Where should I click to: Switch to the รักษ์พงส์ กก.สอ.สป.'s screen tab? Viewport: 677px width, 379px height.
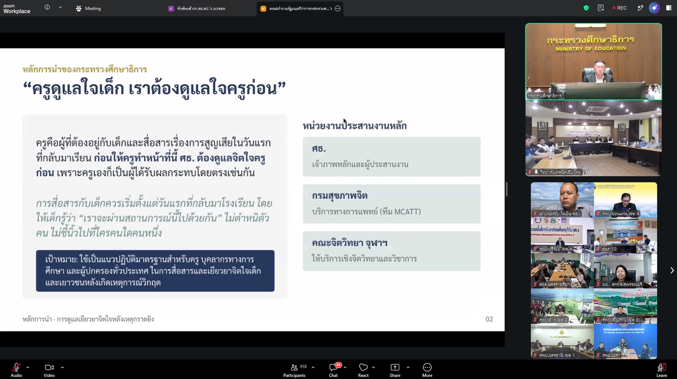point(197,8)
